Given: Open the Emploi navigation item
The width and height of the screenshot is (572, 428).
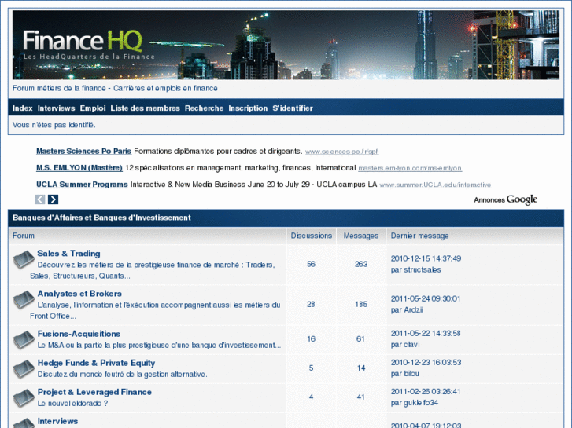Looking at the screenshot, I should 93,108.
